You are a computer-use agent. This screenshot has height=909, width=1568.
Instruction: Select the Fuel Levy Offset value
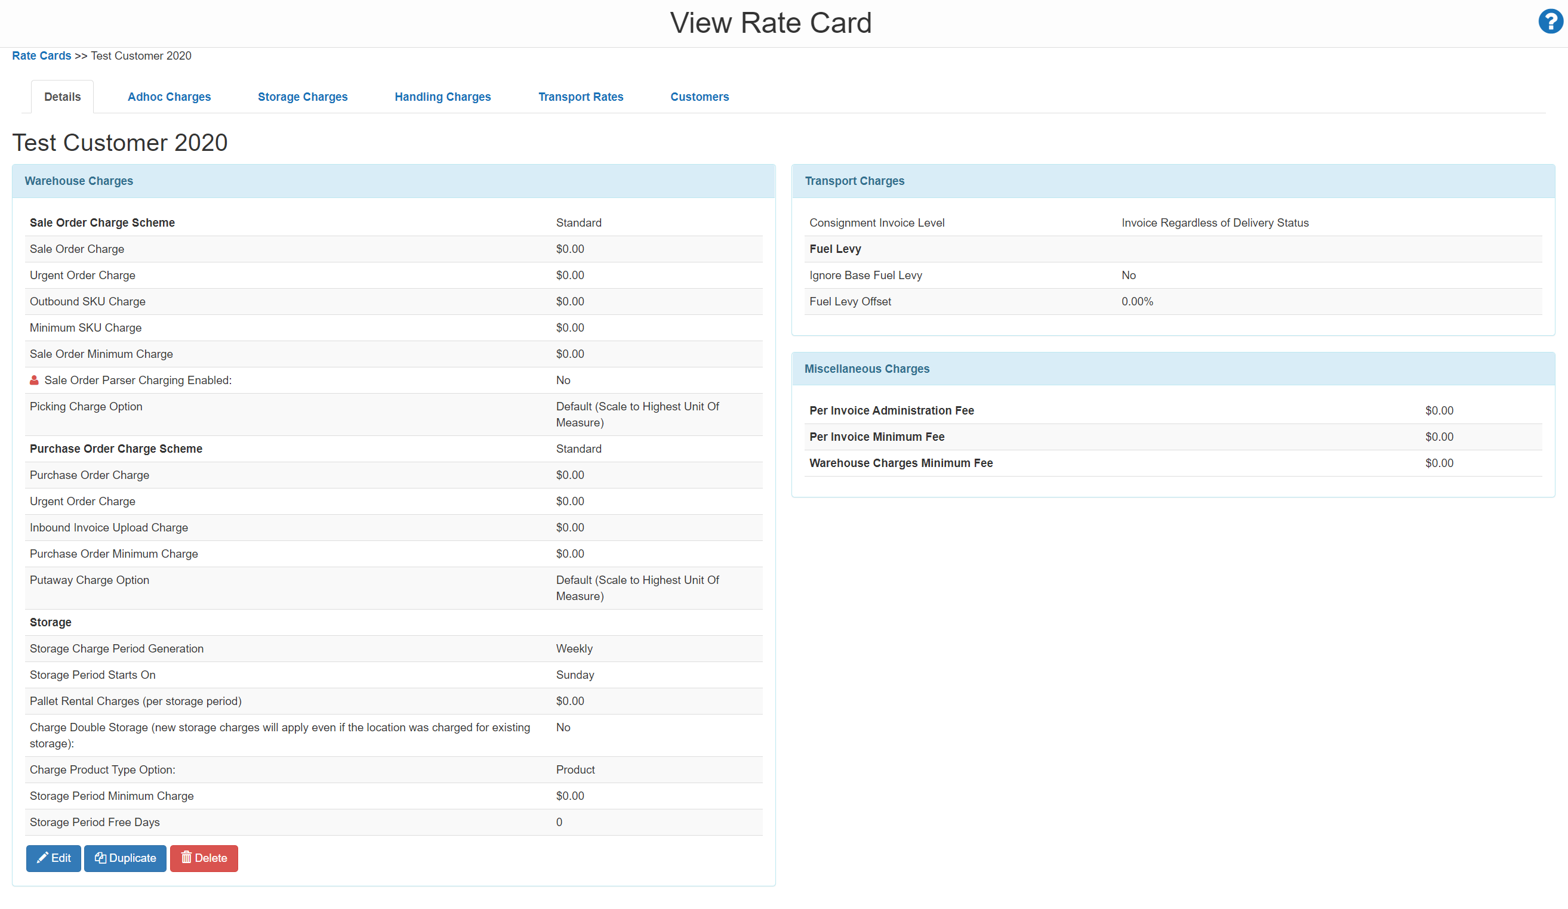coord(1137,302)
